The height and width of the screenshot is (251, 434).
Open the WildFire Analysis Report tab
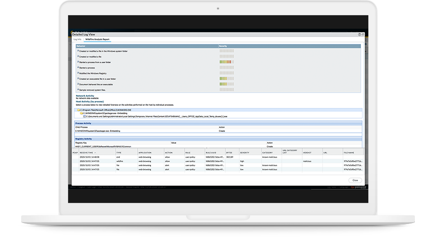[x=97, y=39]
